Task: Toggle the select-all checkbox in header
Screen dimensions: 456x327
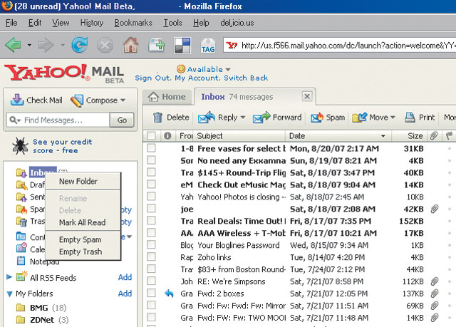Action: coord(151,136)
